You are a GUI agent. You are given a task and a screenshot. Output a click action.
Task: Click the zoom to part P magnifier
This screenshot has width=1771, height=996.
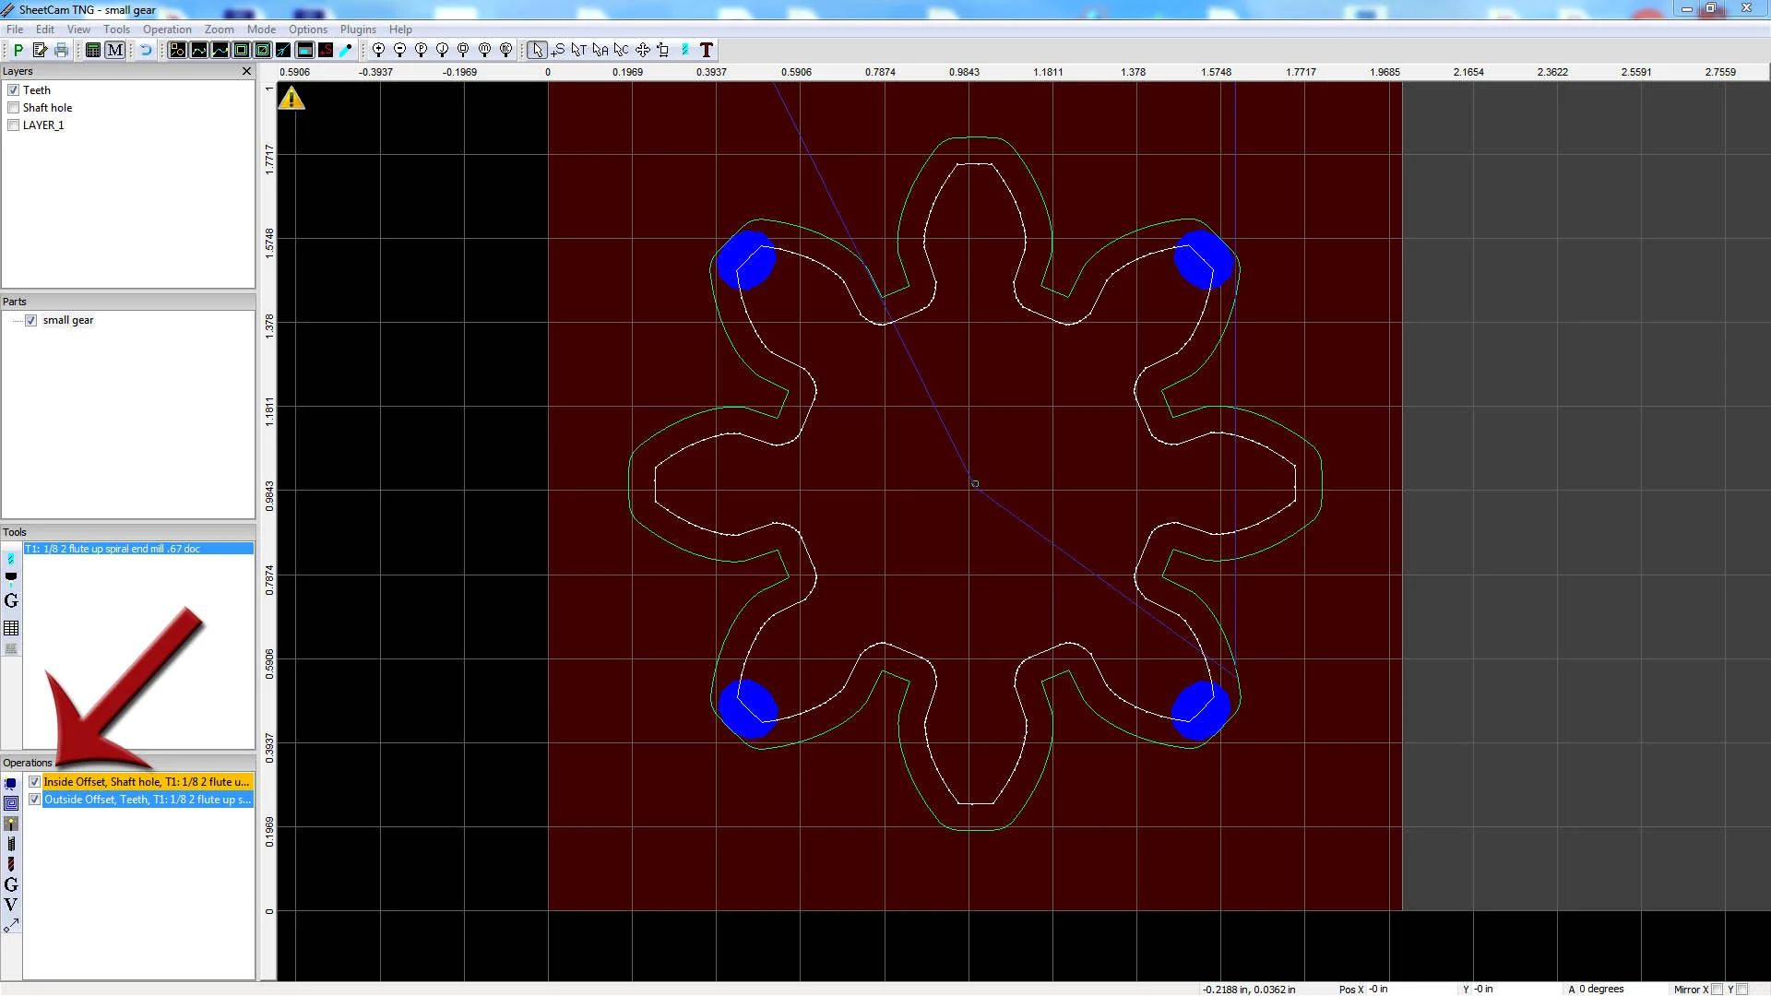(421, 50)
